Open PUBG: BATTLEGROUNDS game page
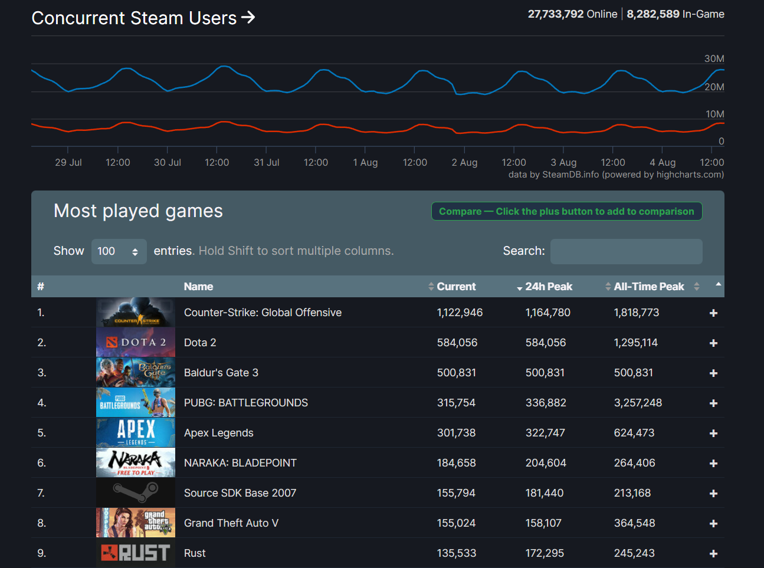The width and height of the screenshot is (764, 568). coord(246,403)
